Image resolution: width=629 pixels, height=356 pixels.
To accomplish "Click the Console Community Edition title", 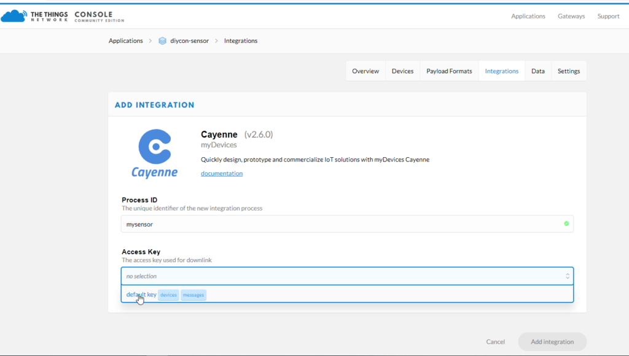I will [x=99, y=17].
